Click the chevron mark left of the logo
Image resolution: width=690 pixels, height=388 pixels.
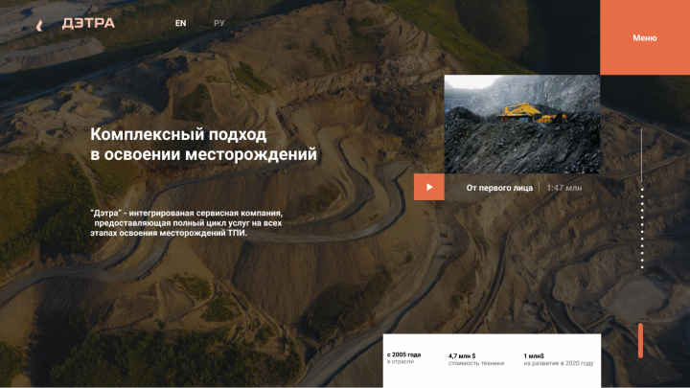coord(39,26)
